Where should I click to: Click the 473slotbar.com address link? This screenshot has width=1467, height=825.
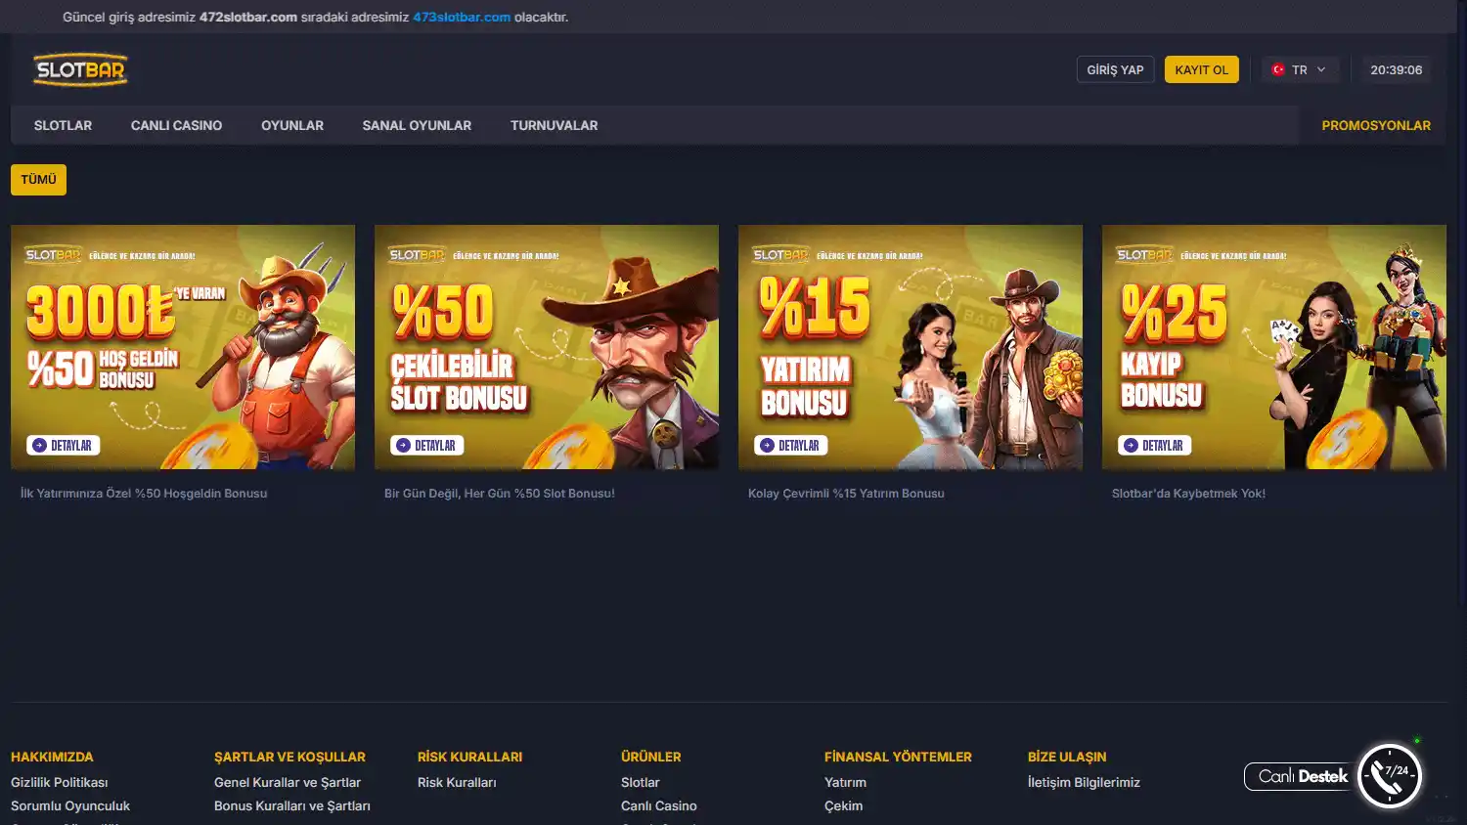[x=462, y=17]
